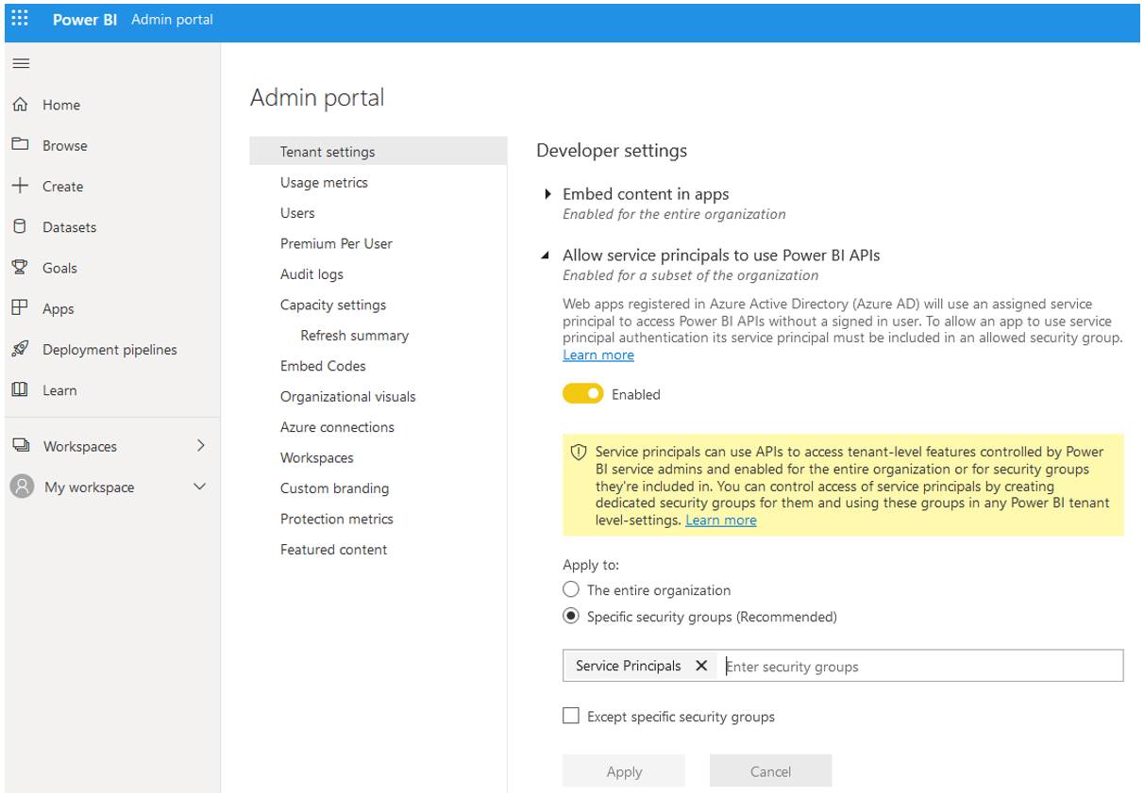Select Specific security groups radio button
Screen dimensions: 1144x793
click(x=570, y=617)
